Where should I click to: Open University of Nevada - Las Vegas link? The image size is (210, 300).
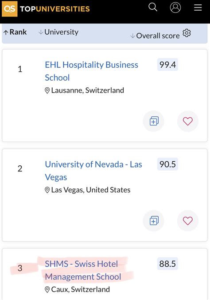[93, 171]
